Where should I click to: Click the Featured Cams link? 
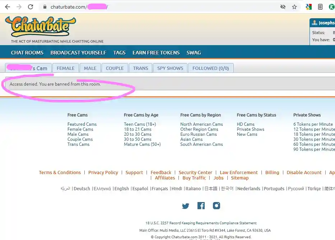(82, 124)
